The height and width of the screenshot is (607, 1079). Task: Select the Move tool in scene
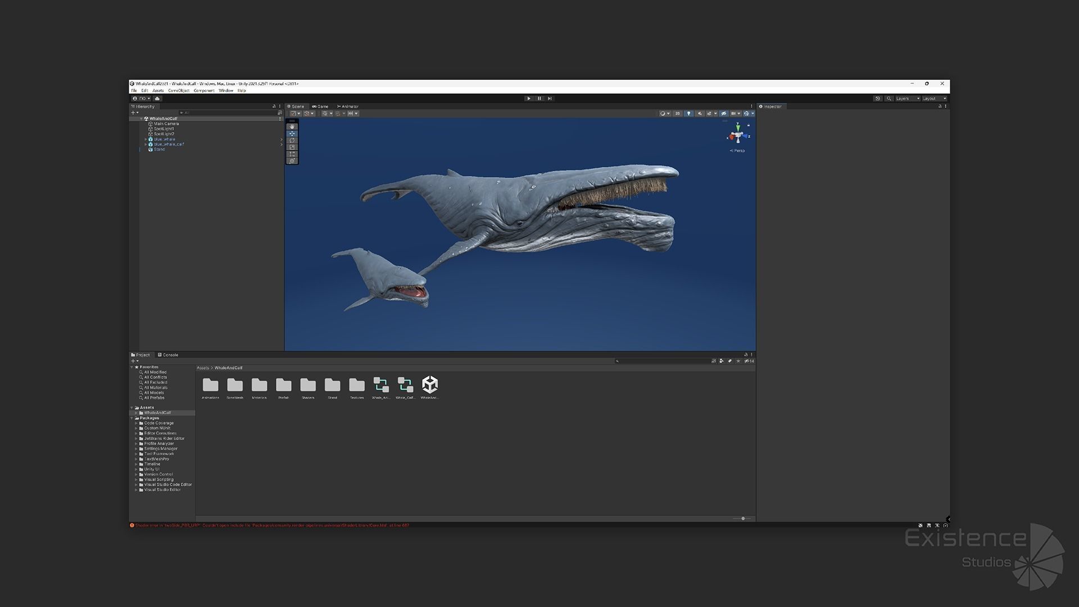[x=292, y=133]
